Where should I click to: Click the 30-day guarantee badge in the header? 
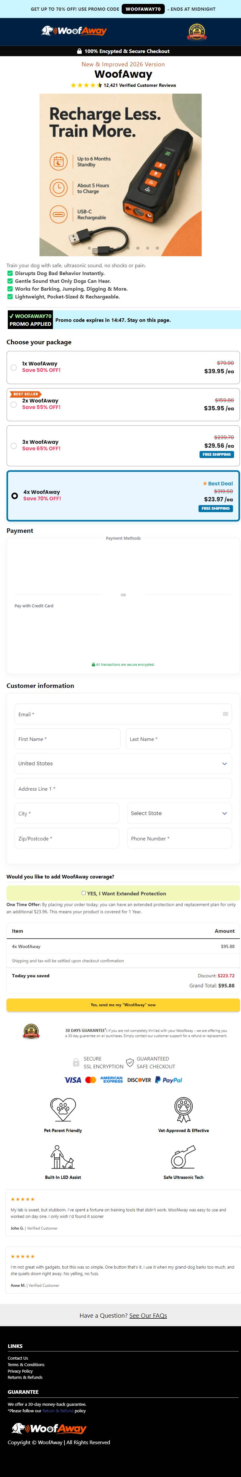(x=197, y=32)
